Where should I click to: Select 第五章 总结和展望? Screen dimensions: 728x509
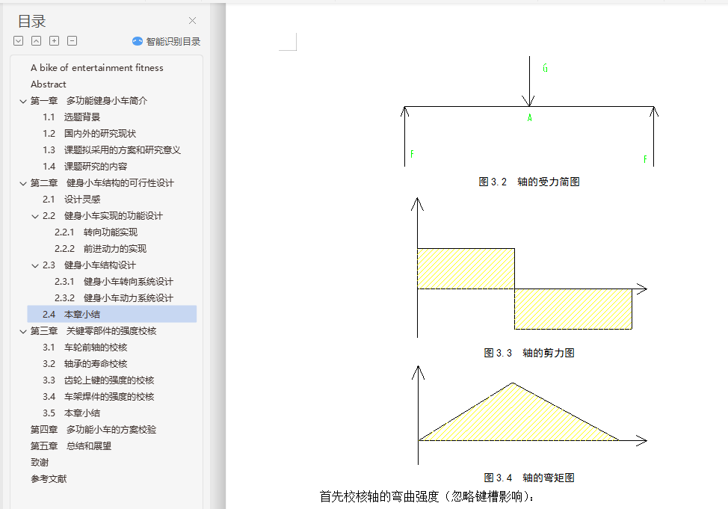pyautogui.click(x=71, y=446)
